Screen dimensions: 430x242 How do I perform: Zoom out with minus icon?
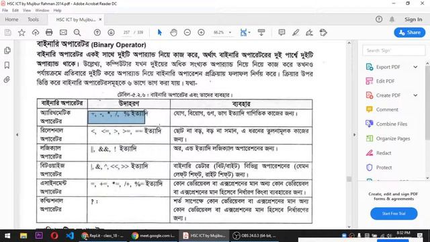187,33
